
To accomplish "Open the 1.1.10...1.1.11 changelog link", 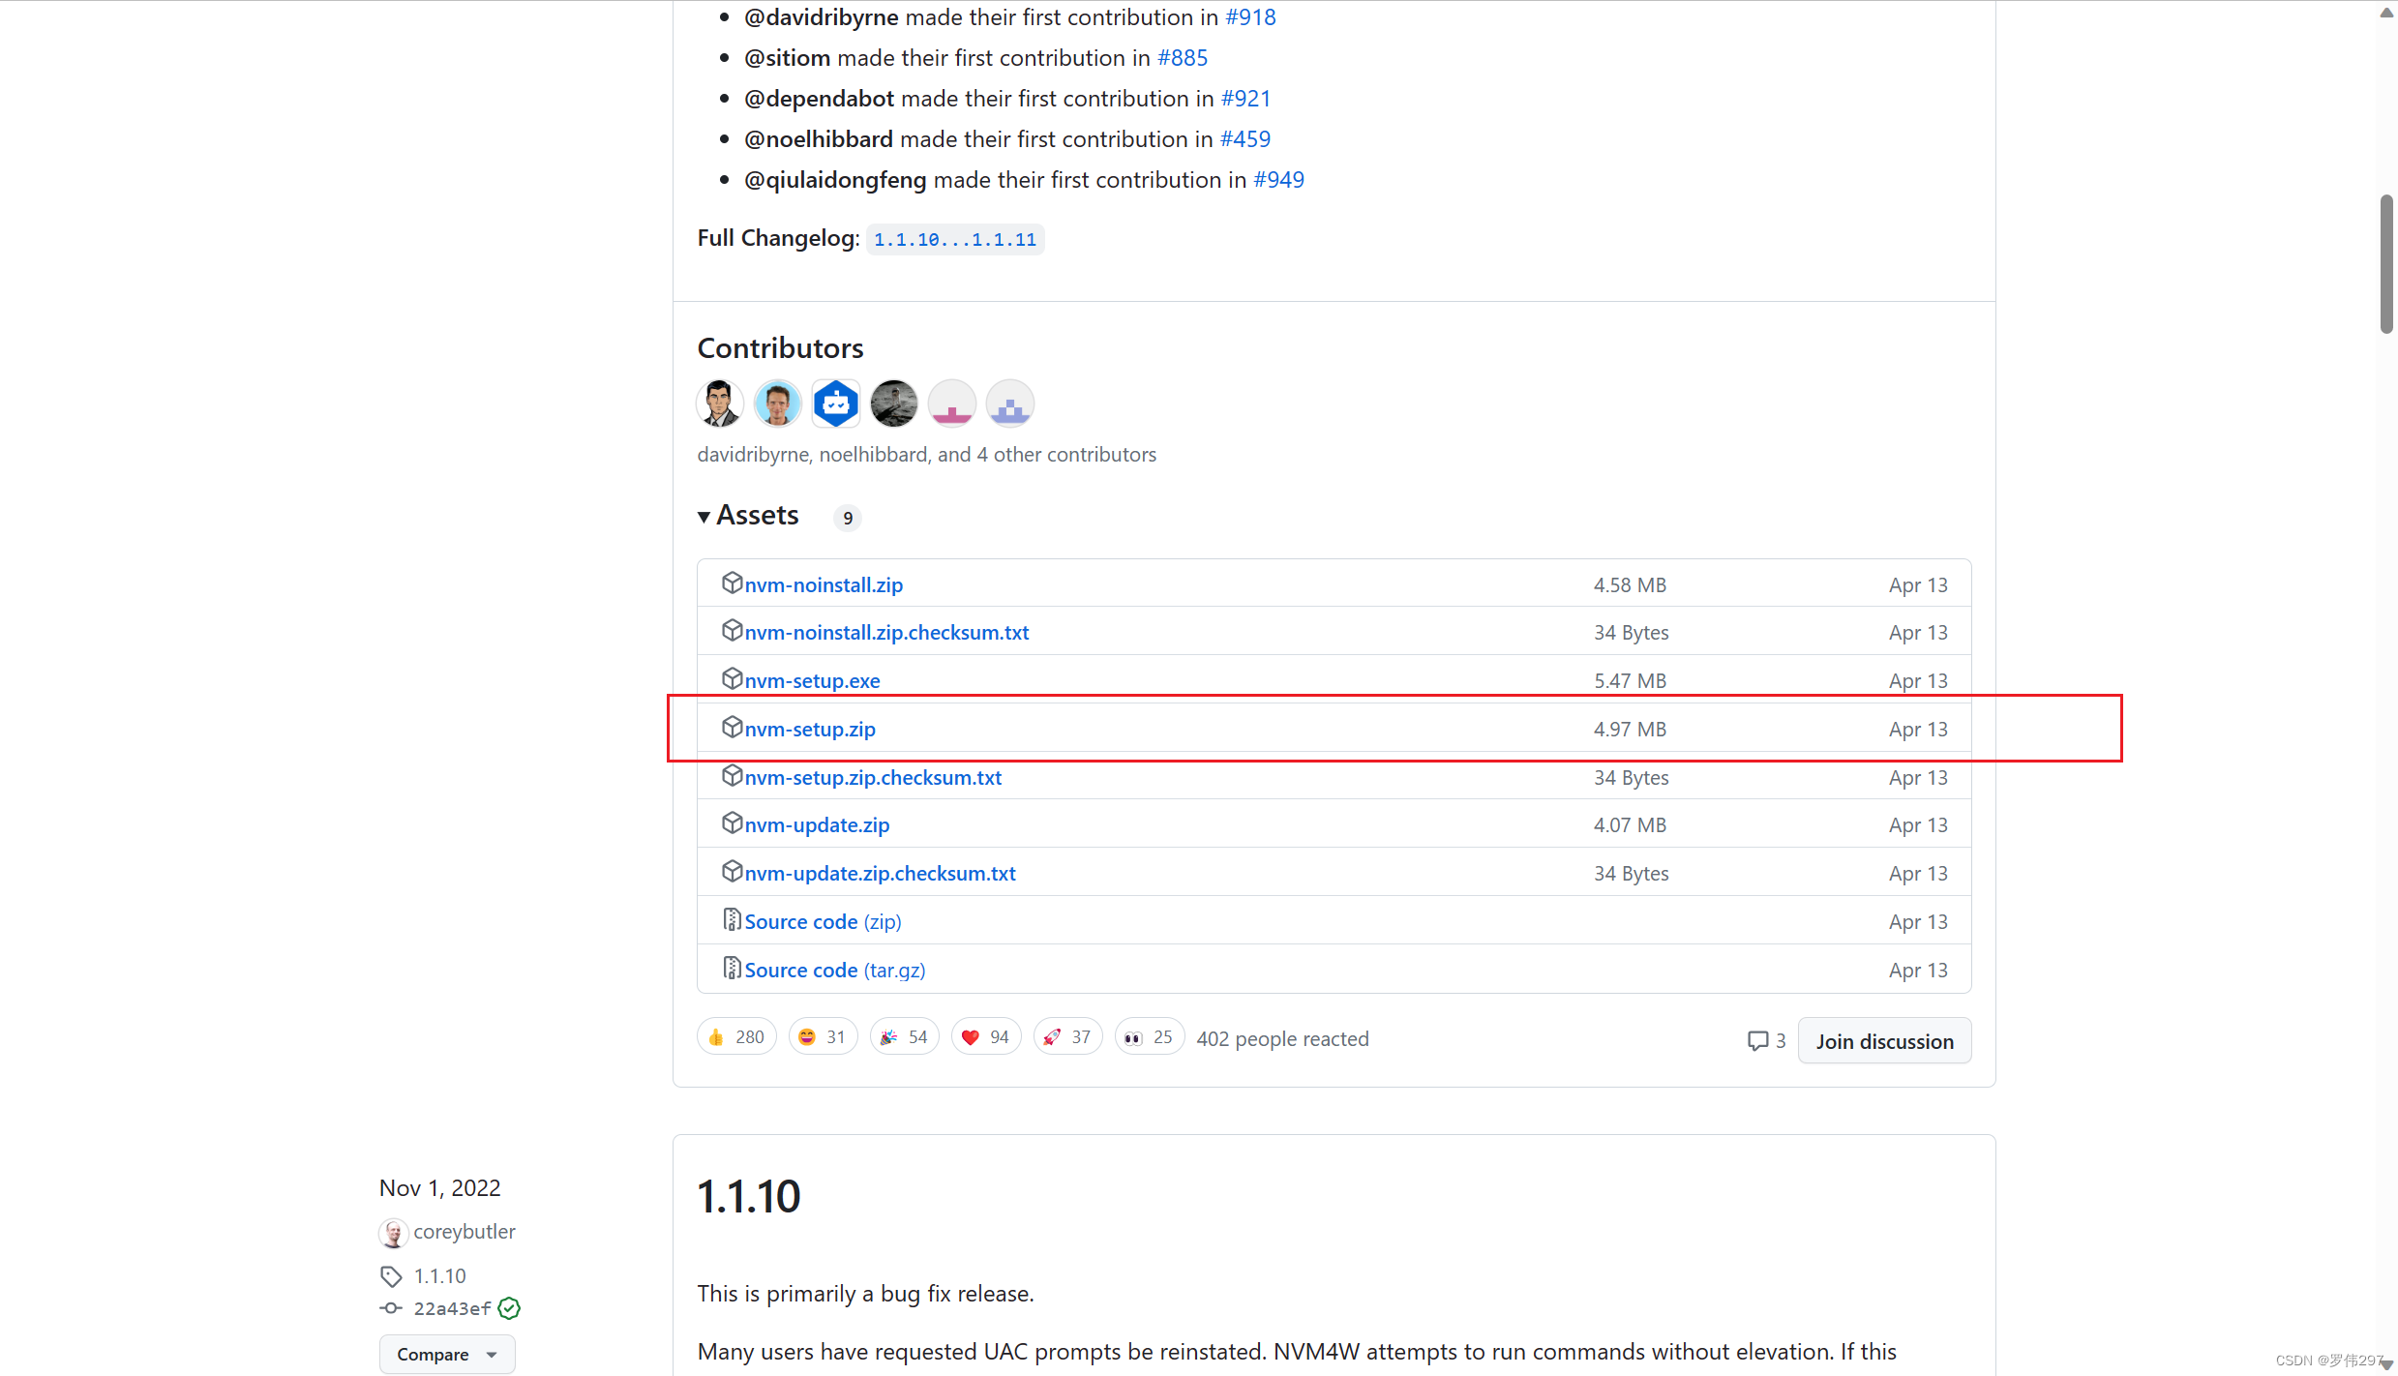I will [954, 240].
